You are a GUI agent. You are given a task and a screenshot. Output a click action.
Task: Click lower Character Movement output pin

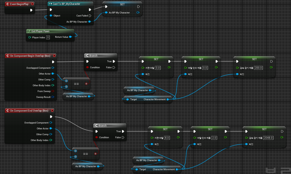tap(177, 169)
